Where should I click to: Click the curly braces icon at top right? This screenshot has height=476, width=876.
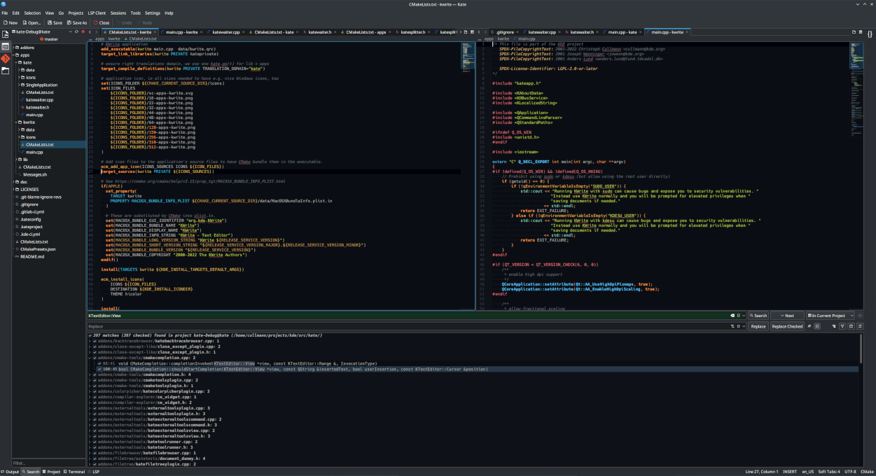tap(870, 34)
